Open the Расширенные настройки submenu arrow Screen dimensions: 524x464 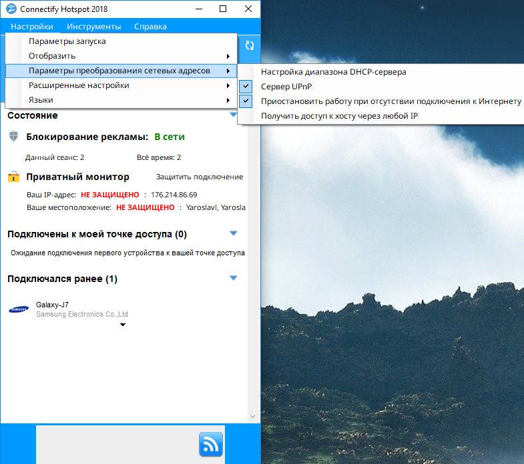click(x=228, y=85)
